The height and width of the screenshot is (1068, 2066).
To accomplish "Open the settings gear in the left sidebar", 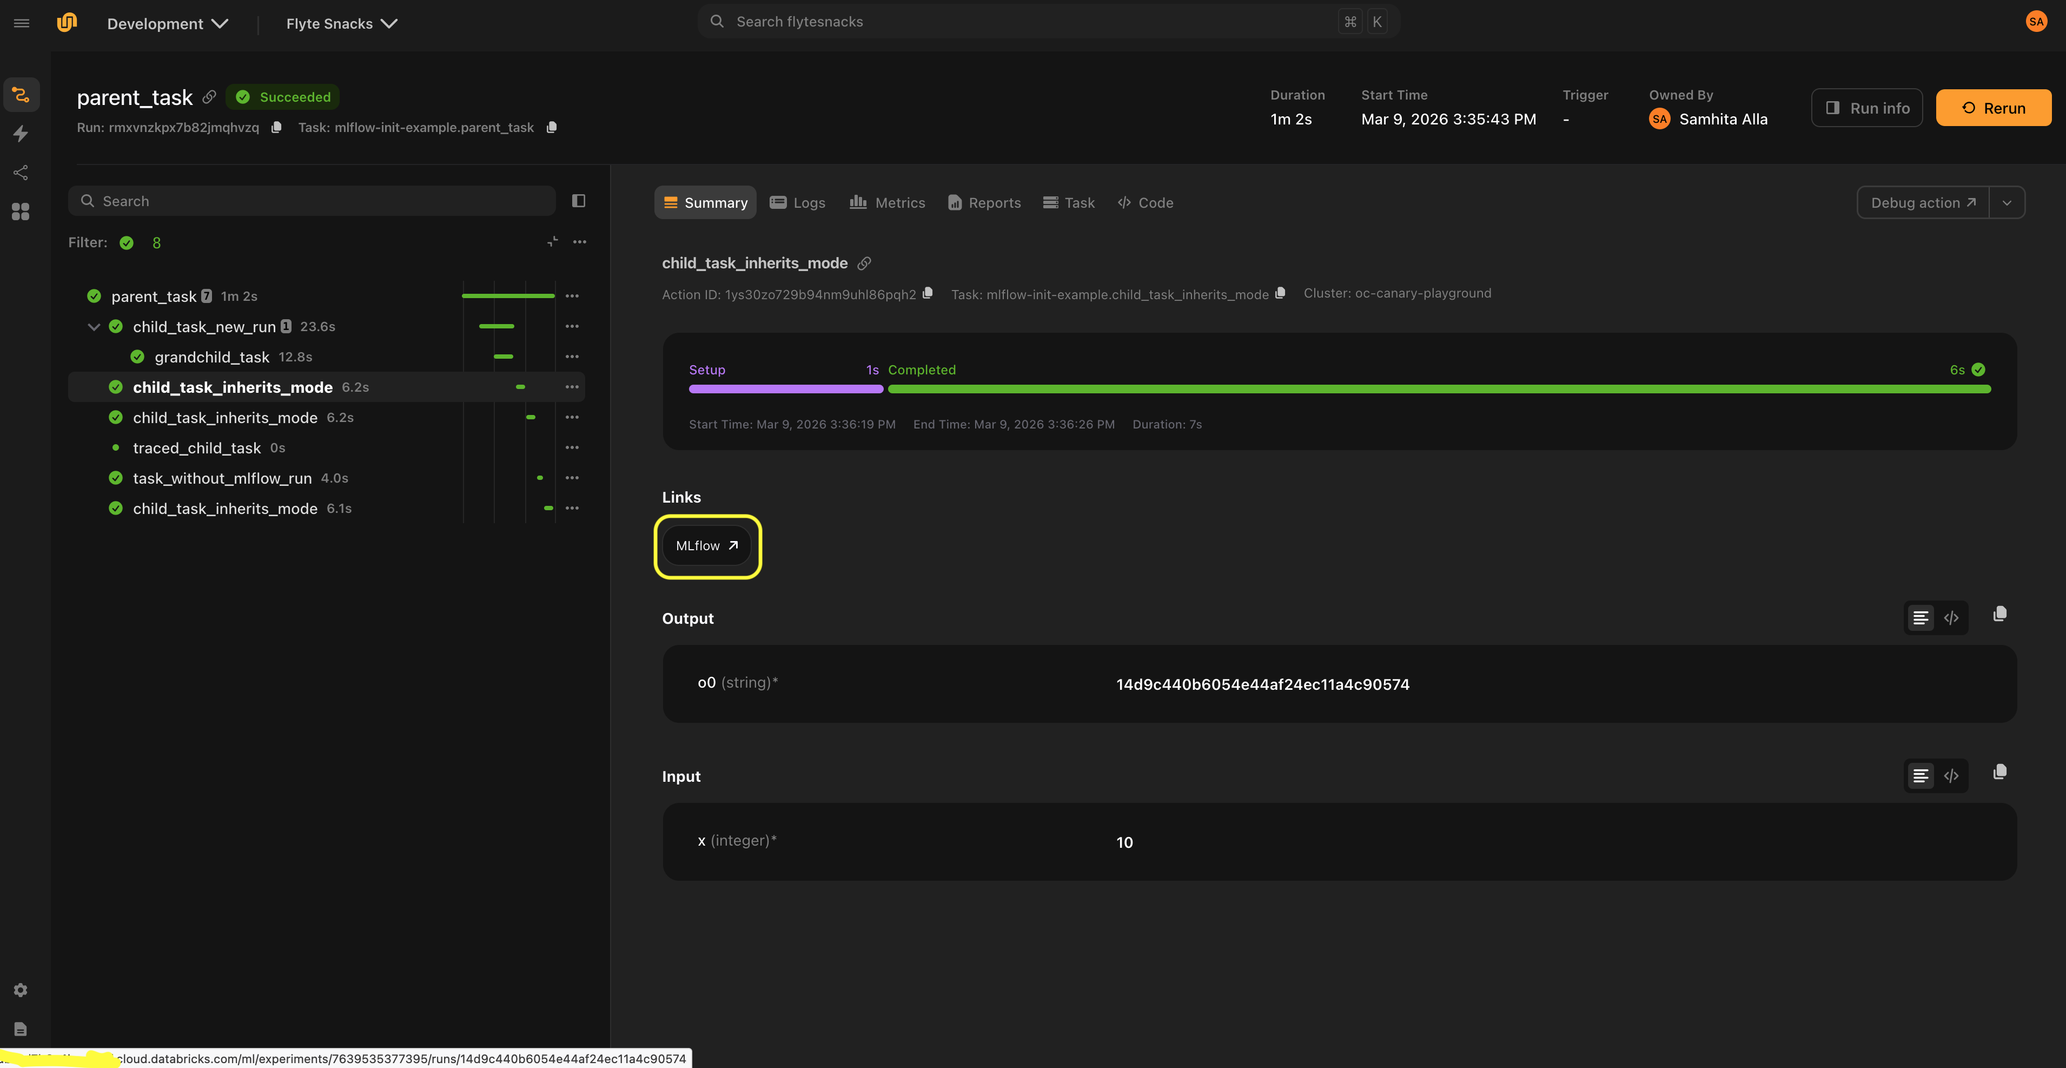I will click(x=21, y=990).
